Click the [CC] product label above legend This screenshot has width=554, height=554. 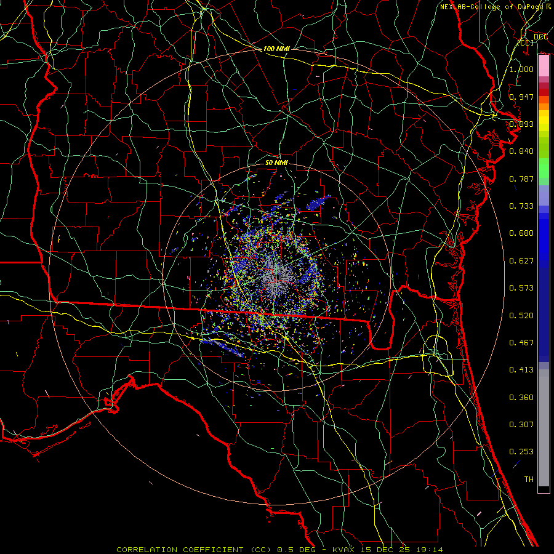tap(526, 43)
